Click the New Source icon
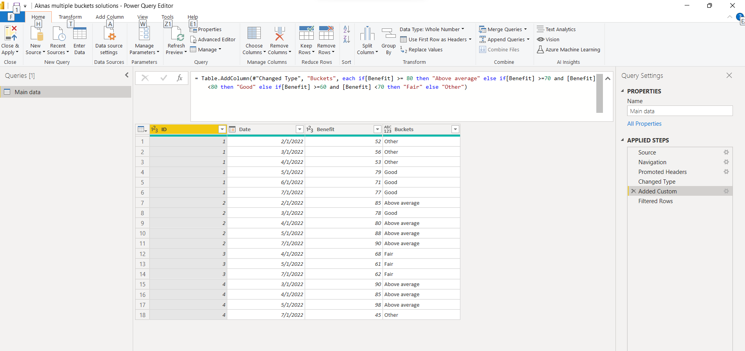The width and height of the screenshot is (745, 351). click(37, 34)
